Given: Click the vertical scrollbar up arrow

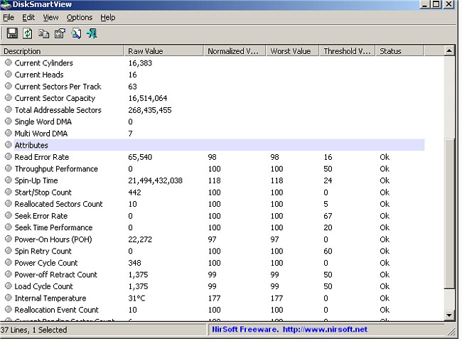Looking at the screenshot, I should [449, 51].
